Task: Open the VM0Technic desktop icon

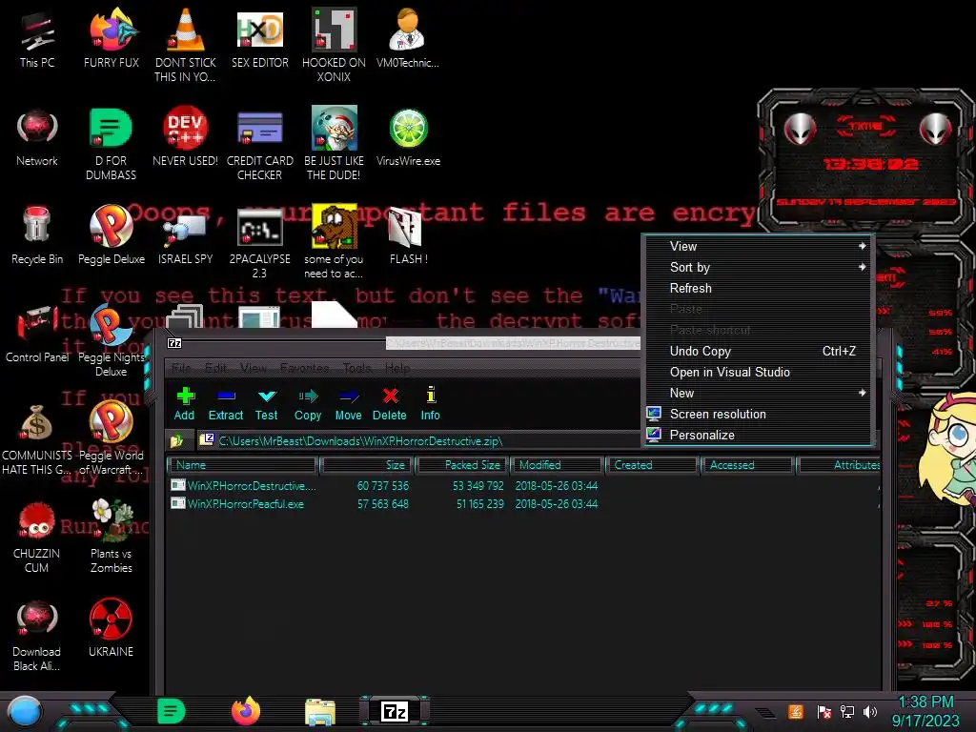Action: coord(408,38)
